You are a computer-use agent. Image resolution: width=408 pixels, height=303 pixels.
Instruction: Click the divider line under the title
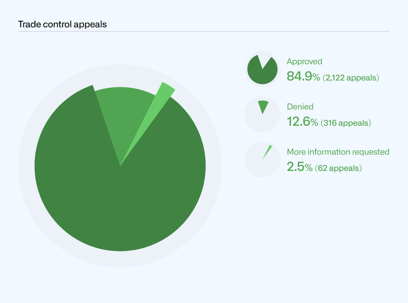click(x=204, y=31)
